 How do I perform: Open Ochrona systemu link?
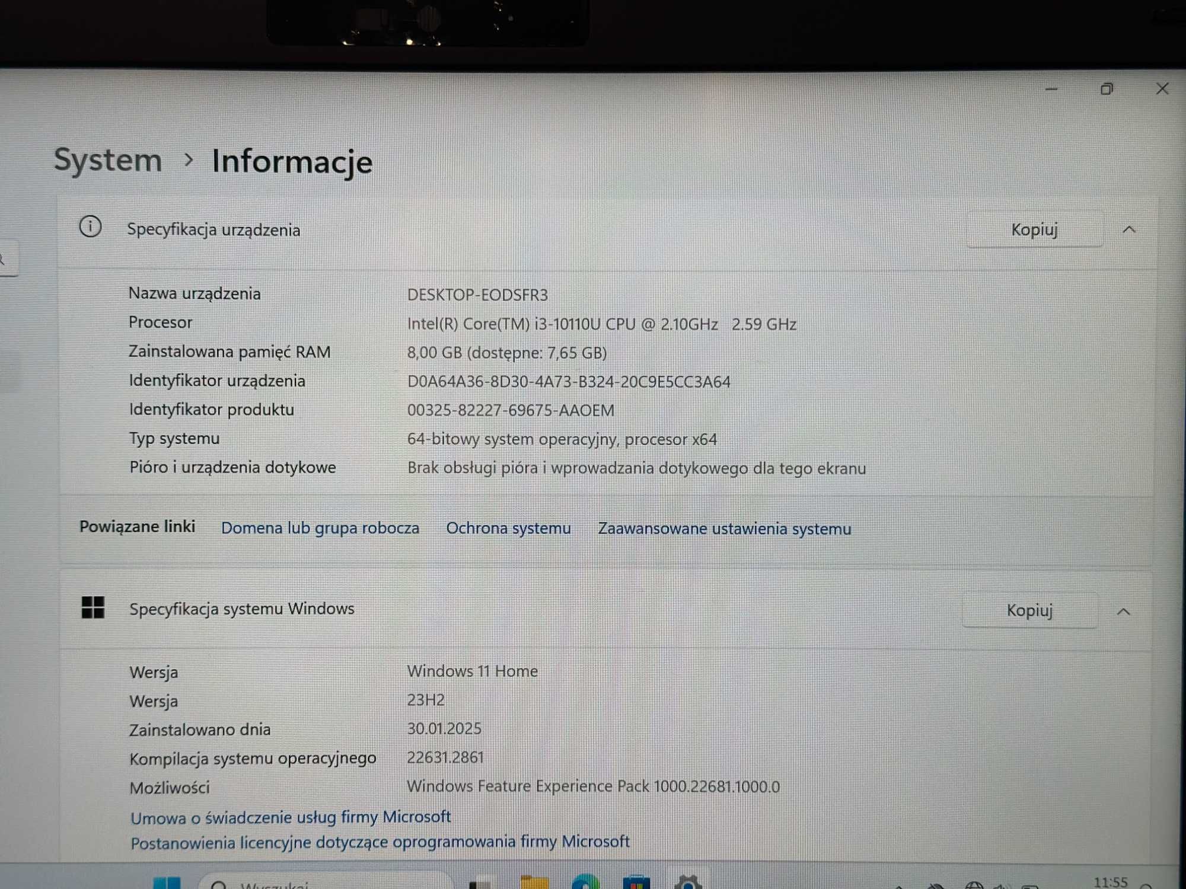508,528
